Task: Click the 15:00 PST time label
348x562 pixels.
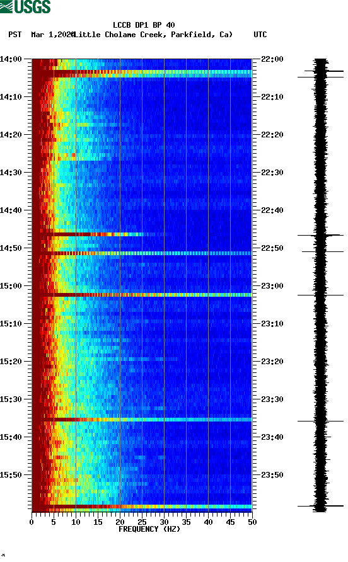Action: click(x=11, y=286)
